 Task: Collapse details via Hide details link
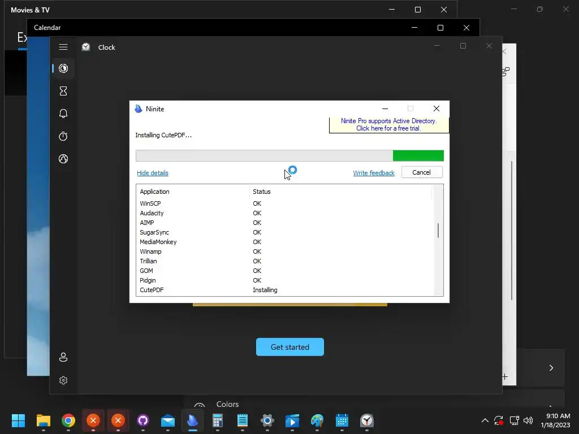(x=153, y=173)
